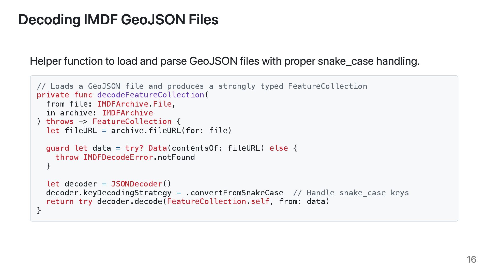Click 'JSONDecoder()' initializer
This screenshot has height=274, width=488.
pyautogui.click(x=141, y=184)
